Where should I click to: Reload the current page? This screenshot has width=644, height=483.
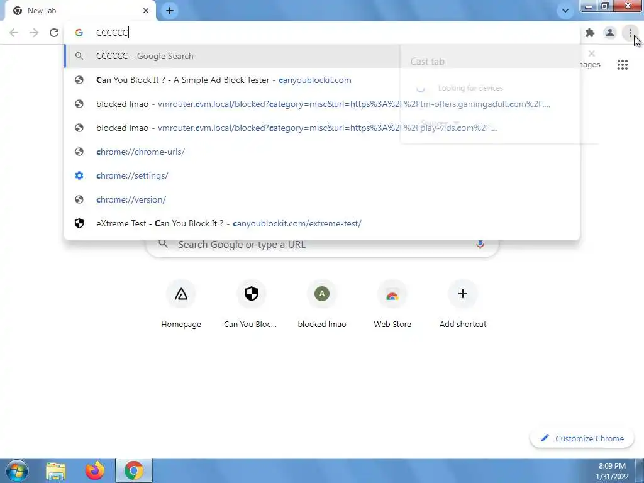click(x=54, y=33)
